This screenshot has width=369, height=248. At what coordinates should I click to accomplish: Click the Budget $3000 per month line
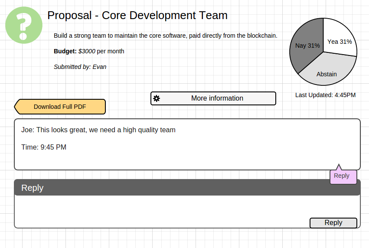click(89, 51)
